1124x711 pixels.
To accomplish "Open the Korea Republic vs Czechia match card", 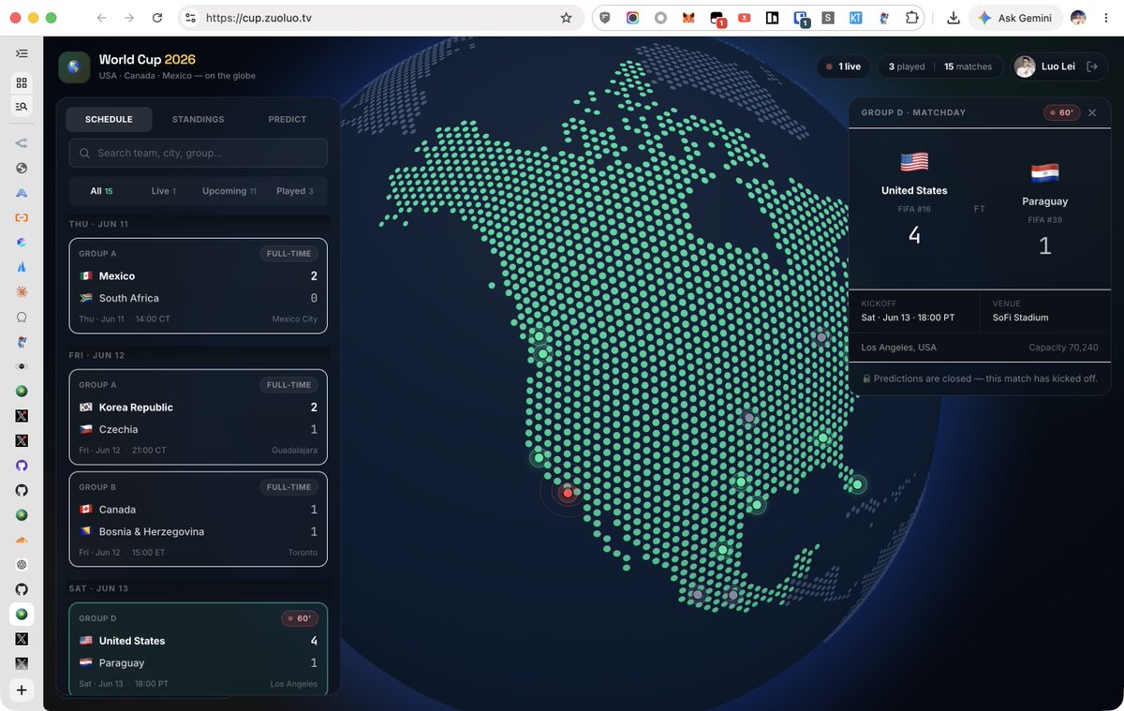I will [x=198, y=416].
